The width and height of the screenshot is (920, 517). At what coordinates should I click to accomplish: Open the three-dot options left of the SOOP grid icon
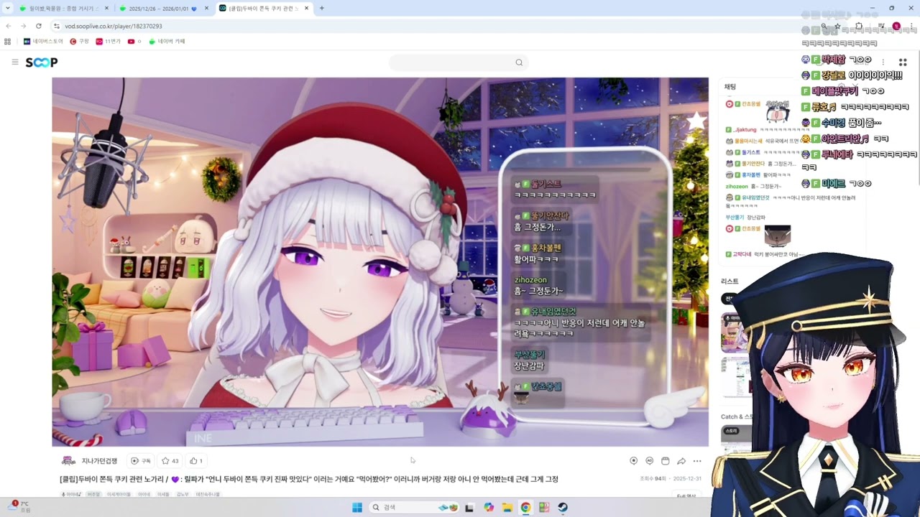tap(883, 62)
